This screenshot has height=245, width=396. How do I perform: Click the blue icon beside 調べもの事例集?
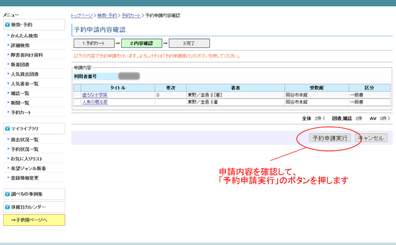pos(7,194)
